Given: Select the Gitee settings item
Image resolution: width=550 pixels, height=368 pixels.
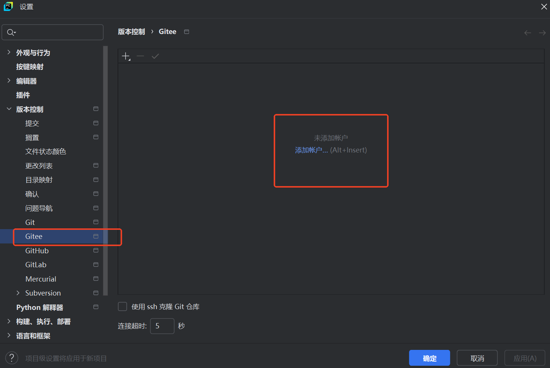Looking at the screenshot, I should click(34, 236).
